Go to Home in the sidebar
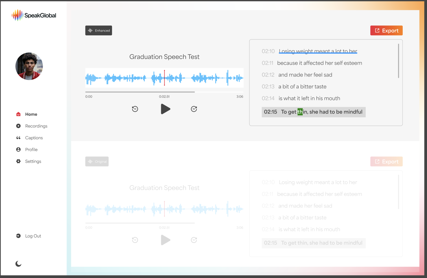This screenshot has height=278, width=427. pyautogui.click(x=31, y=114)
